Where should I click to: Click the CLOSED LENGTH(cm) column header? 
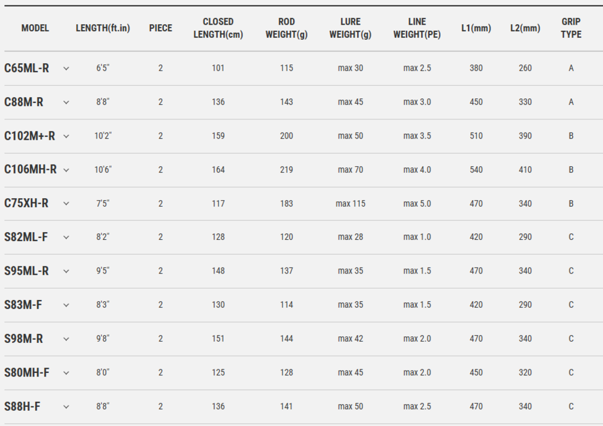218,28
